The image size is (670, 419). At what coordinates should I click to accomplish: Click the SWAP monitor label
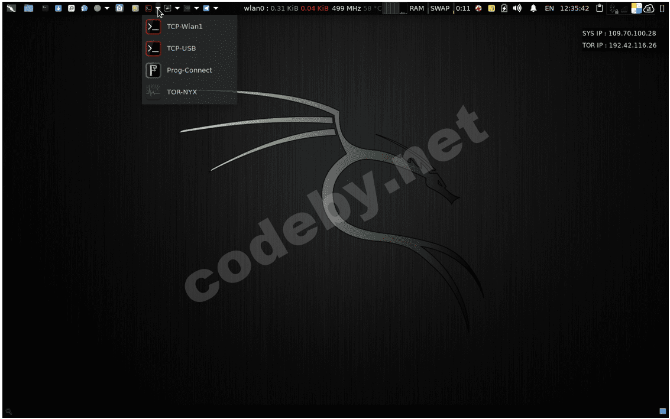pyautogui.click(x=440, y=8)
